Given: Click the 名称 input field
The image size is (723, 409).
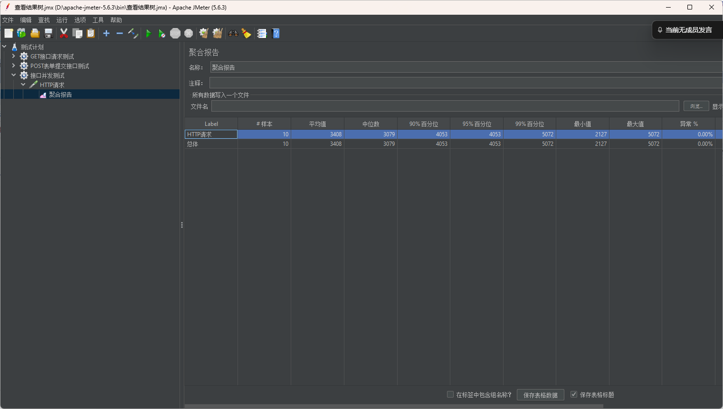Looking at the screenshot, I should point(466,67).
